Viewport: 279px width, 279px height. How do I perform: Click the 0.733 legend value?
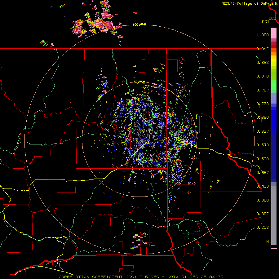click(263, 104)
